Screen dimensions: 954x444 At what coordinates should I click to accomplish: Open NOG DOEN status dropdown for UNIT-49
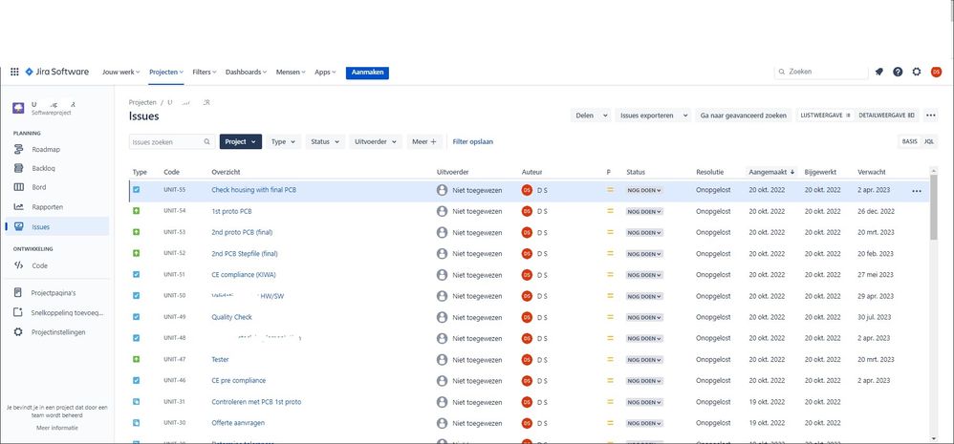(644, 317)
